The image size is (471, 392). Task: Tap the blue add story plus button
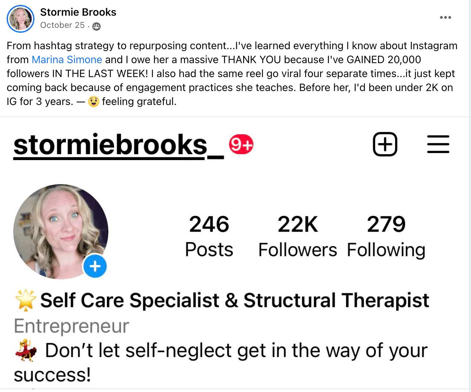tap(95, 266)
